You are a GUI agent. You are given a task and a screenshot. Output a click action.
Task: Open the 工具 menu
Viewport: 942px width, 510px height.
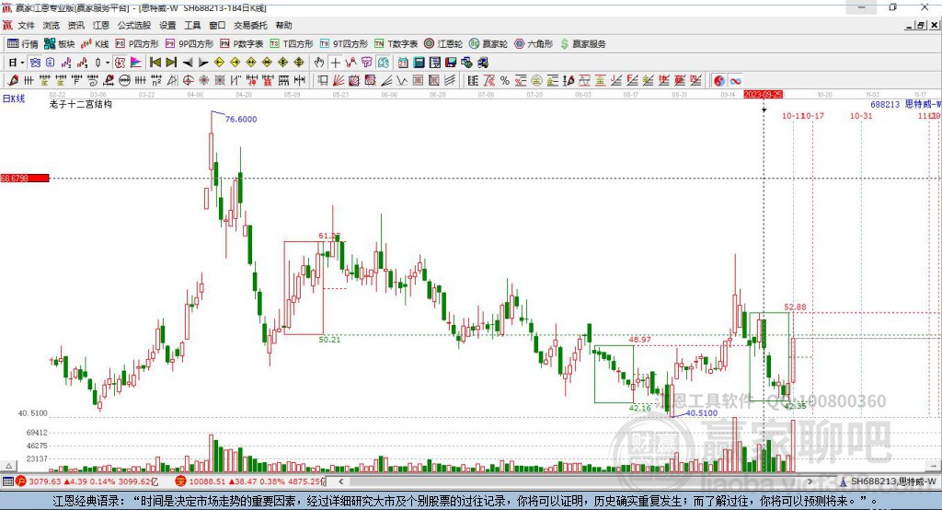(x=192, y=25)
